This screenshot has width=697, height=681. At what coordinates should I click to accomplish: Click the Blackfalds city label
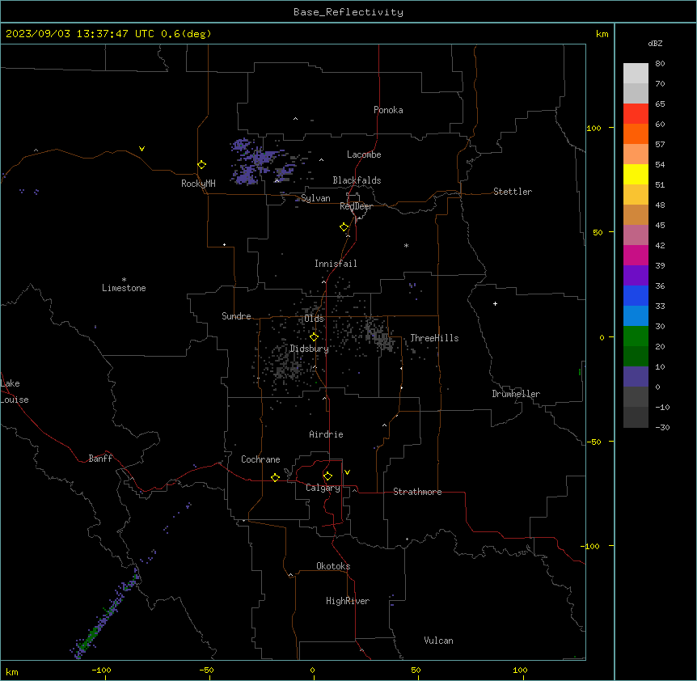pos(357,180)
